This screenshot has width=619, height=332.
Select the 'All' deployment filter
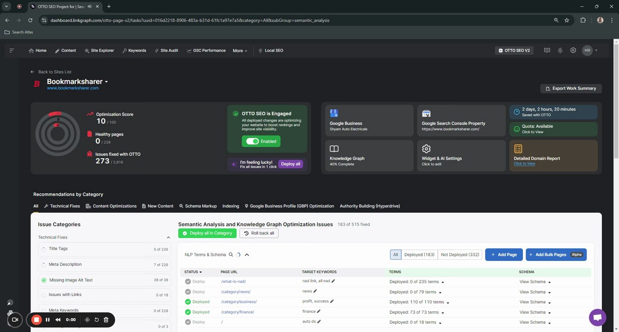click(395, 255)
